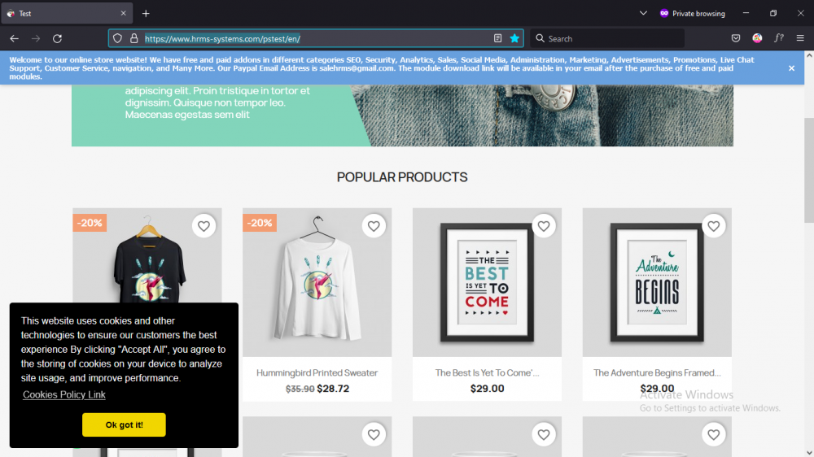
Task: Click the forward navigation arrow
Action: (x=36, y=38)
